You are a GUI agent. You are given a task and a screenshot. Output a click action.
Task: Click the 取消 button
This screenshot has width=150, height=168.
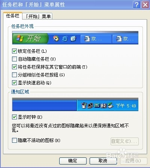103,161
